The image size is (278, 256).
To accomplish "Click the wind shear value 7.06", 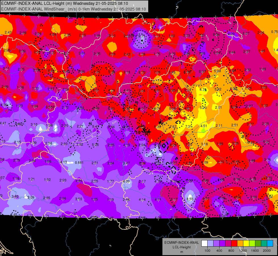I will [157, 72].
